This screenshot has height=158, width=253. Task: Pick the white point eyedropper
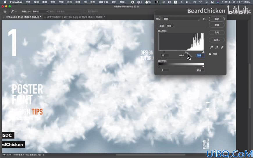[222, 47]
